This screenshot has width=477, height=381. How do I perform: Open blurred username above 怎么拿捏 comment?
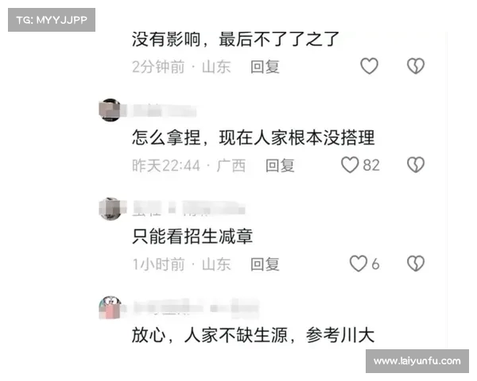coord(159,110)
